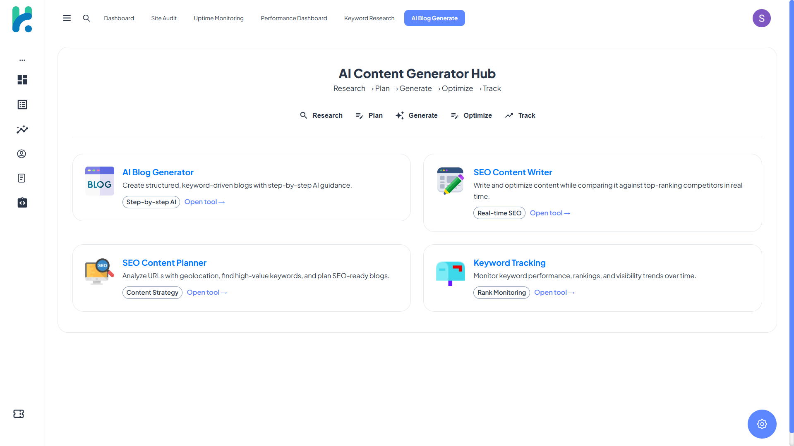Open the dashboard grid icon in the sidebar

22,80
